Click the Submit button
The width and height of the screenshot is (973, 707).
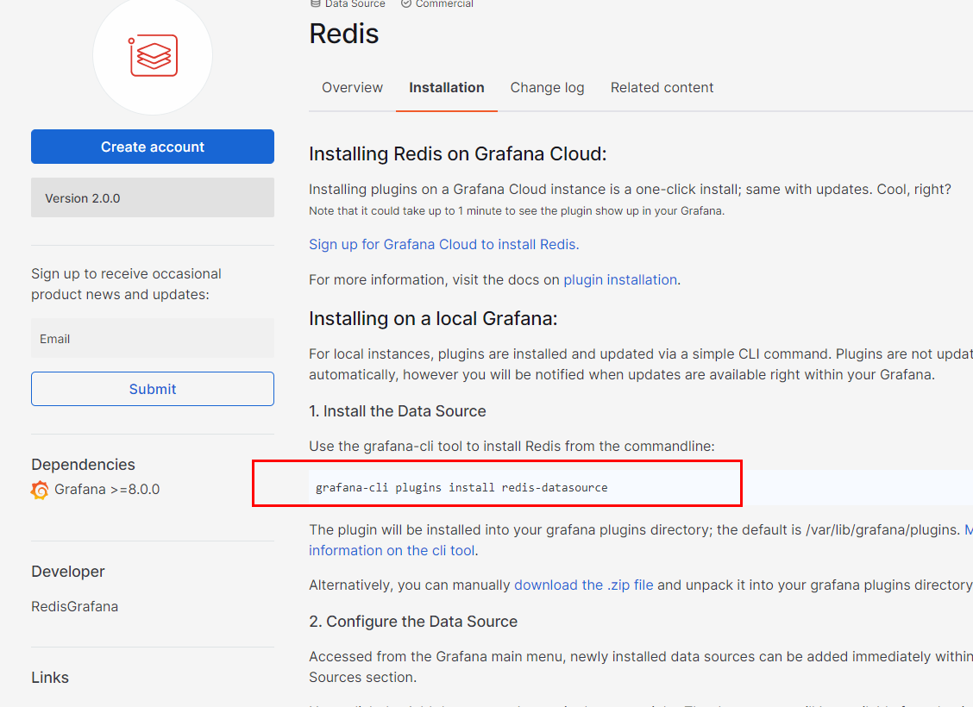pyautogui.click(x=153, y=389)
